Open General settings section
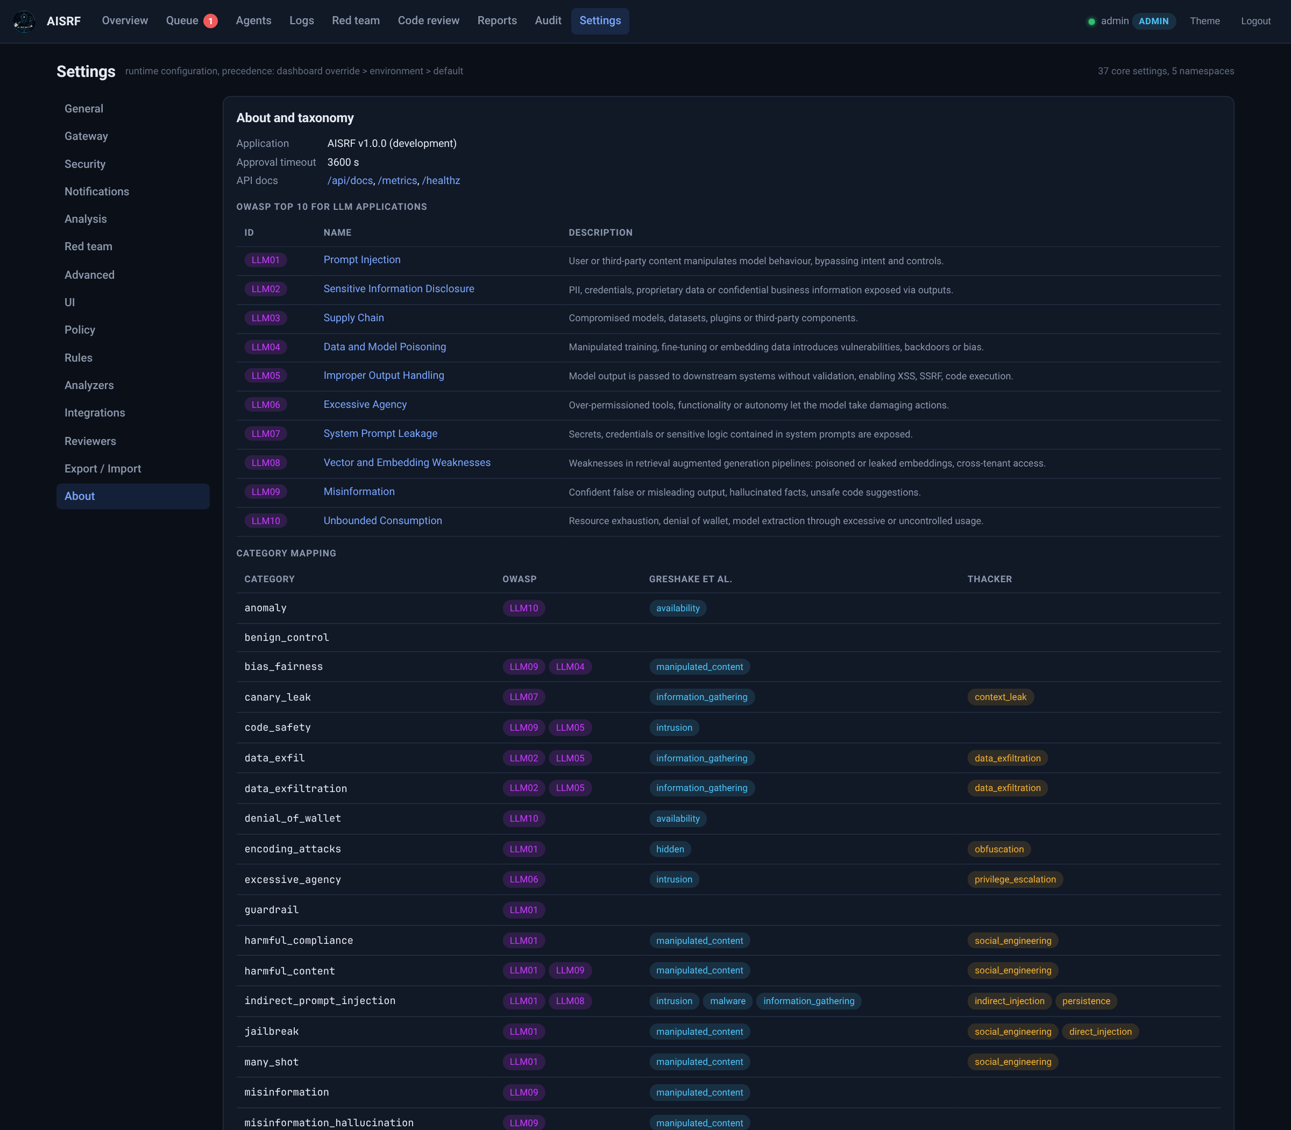 pos(133,109)
